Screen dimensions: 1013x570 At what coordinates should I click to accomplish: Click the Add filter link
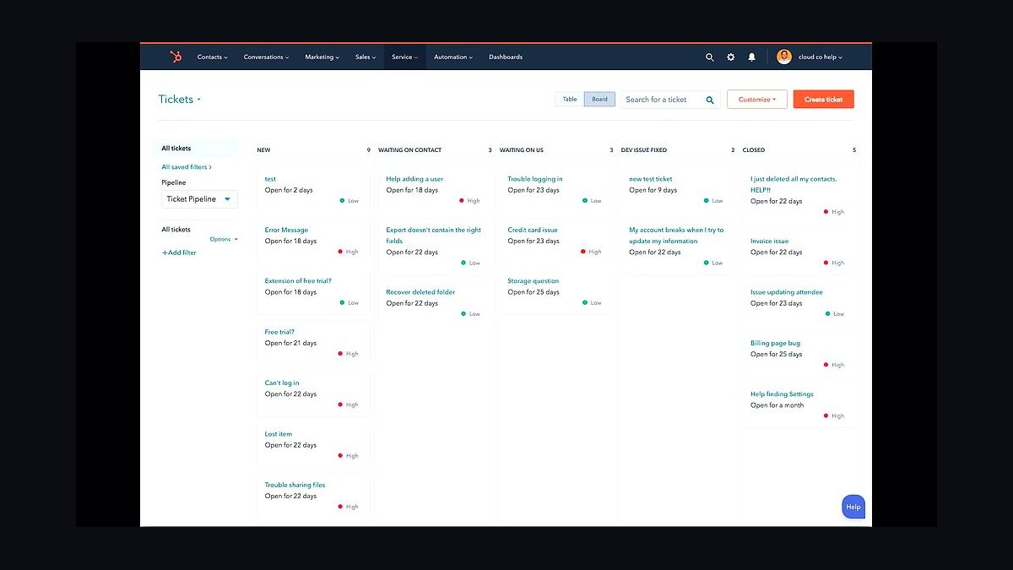pyautogui.click(x=179, y=252)
